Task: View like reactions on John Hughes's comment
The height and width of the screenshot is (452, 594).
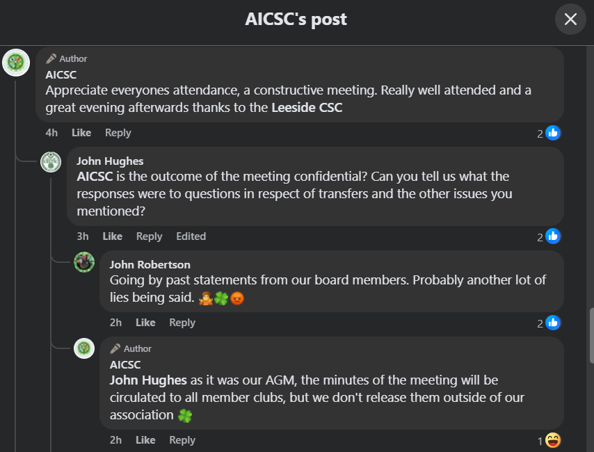Action: 549,237
